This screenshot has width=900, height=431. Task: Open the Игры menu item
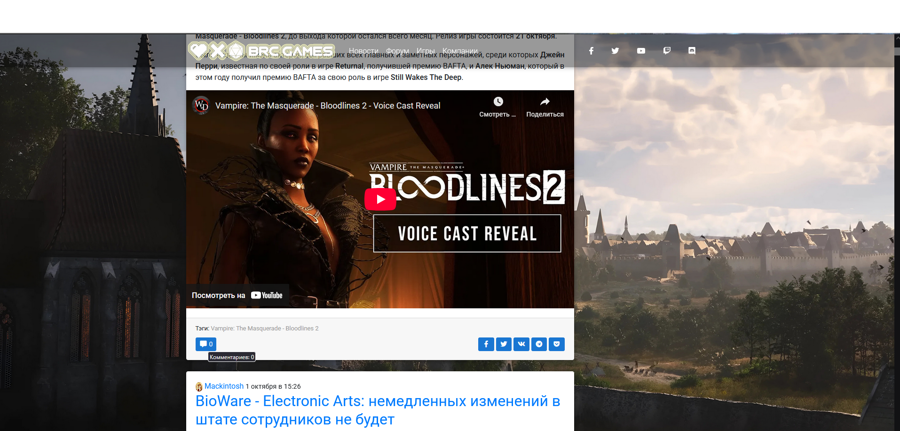click(x=425, y=51)
